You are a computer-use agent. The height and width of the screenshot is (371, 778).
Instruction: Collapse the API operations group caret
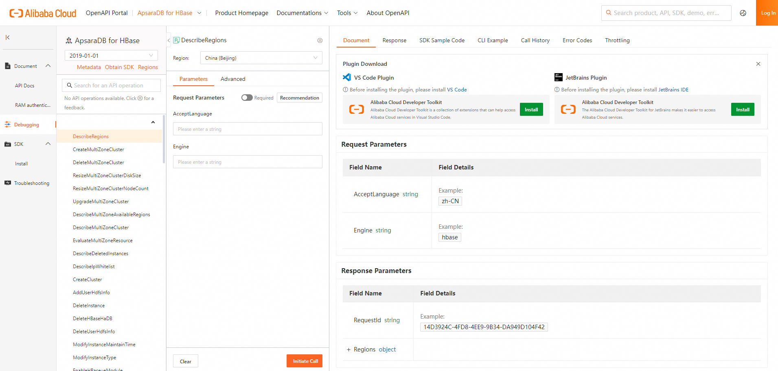[x=153, y=122]
